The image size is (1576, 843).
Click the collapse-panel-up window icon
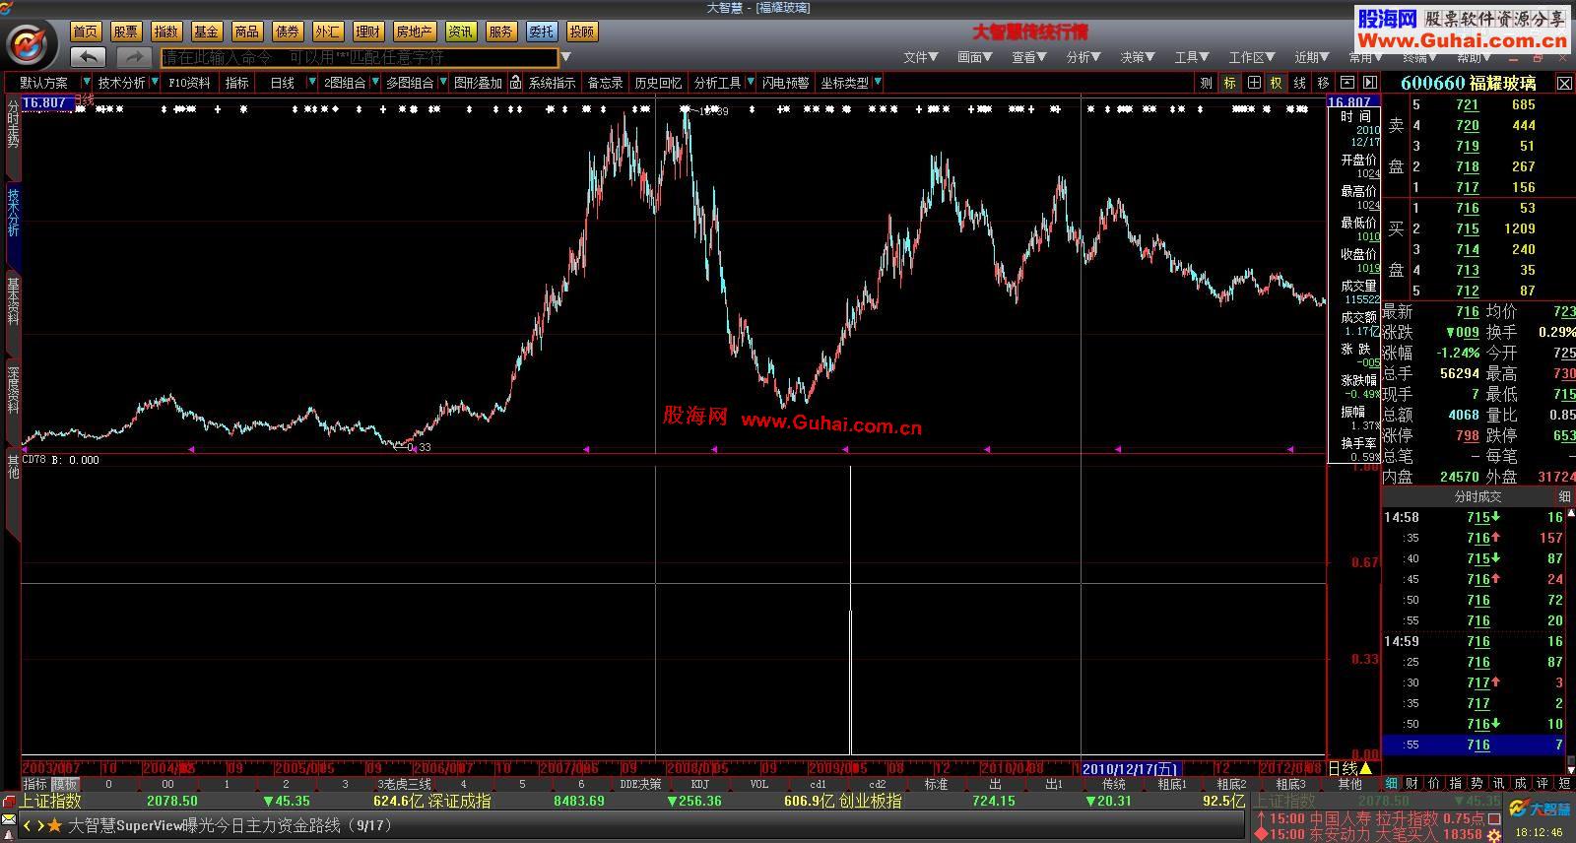1346,83
